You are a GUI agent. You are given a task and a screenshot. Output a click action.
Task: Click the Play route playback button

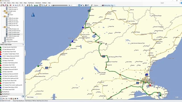pos(49,5)
